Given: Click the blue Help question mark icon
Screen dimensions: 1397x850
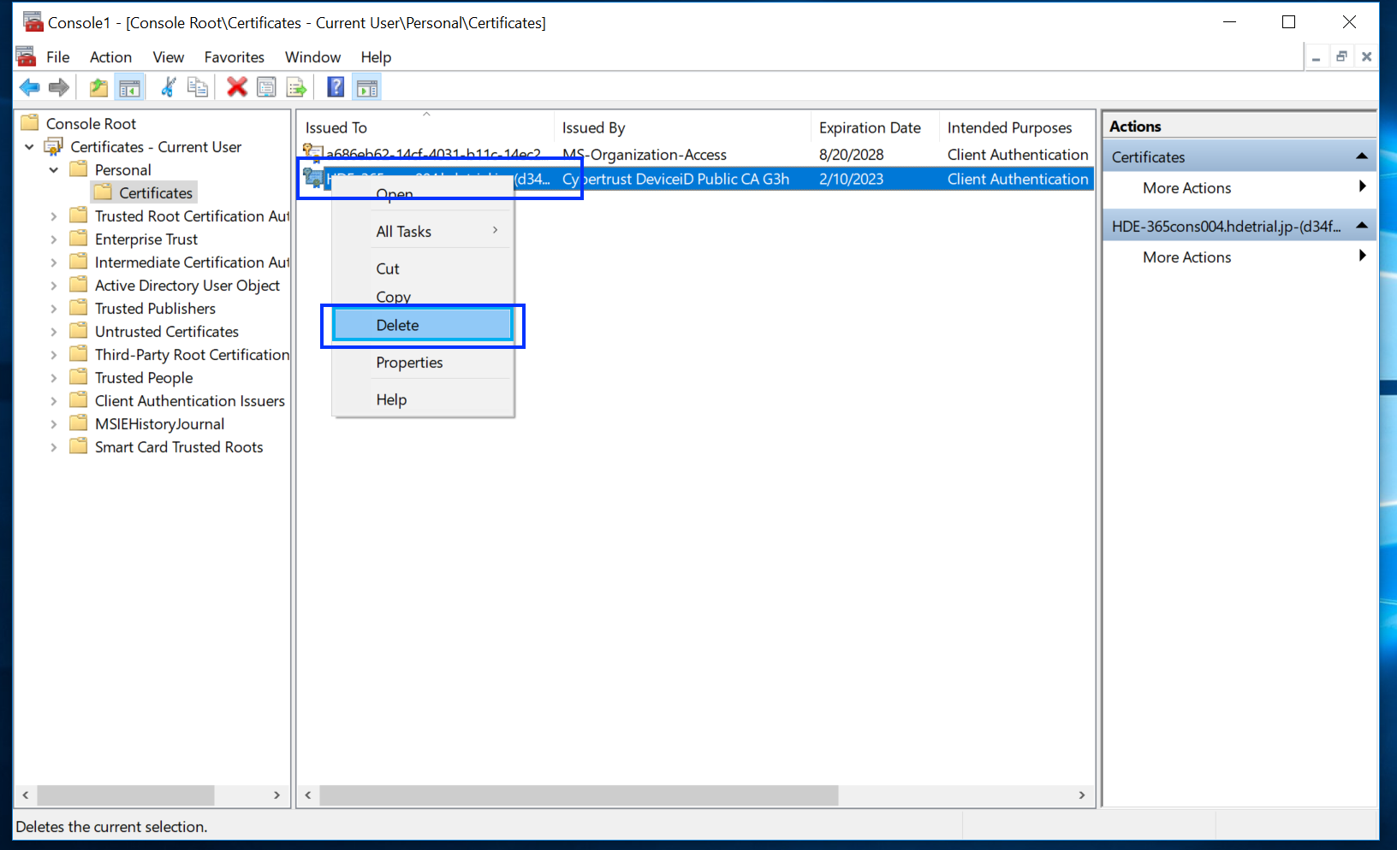Looking at the screenshot, I should tap(336, 87).
